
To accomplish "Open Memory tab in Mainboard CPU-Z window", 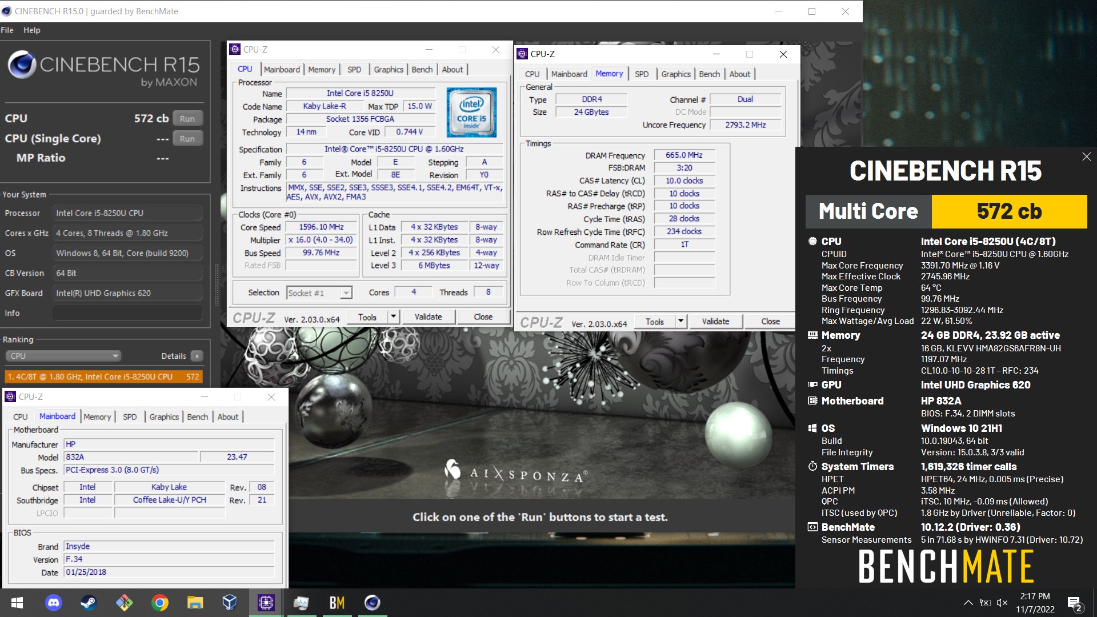I will click(x=97, y=417).
